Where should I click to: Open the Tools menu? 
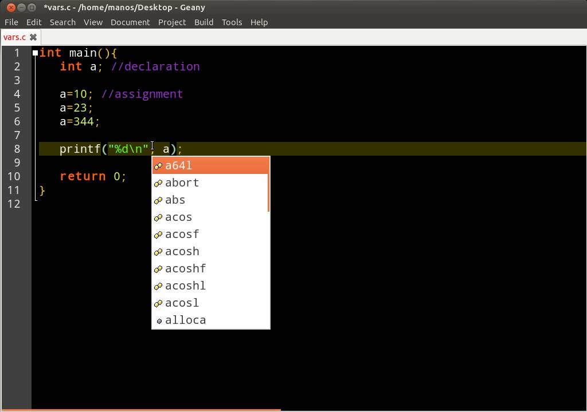(232, 22)
